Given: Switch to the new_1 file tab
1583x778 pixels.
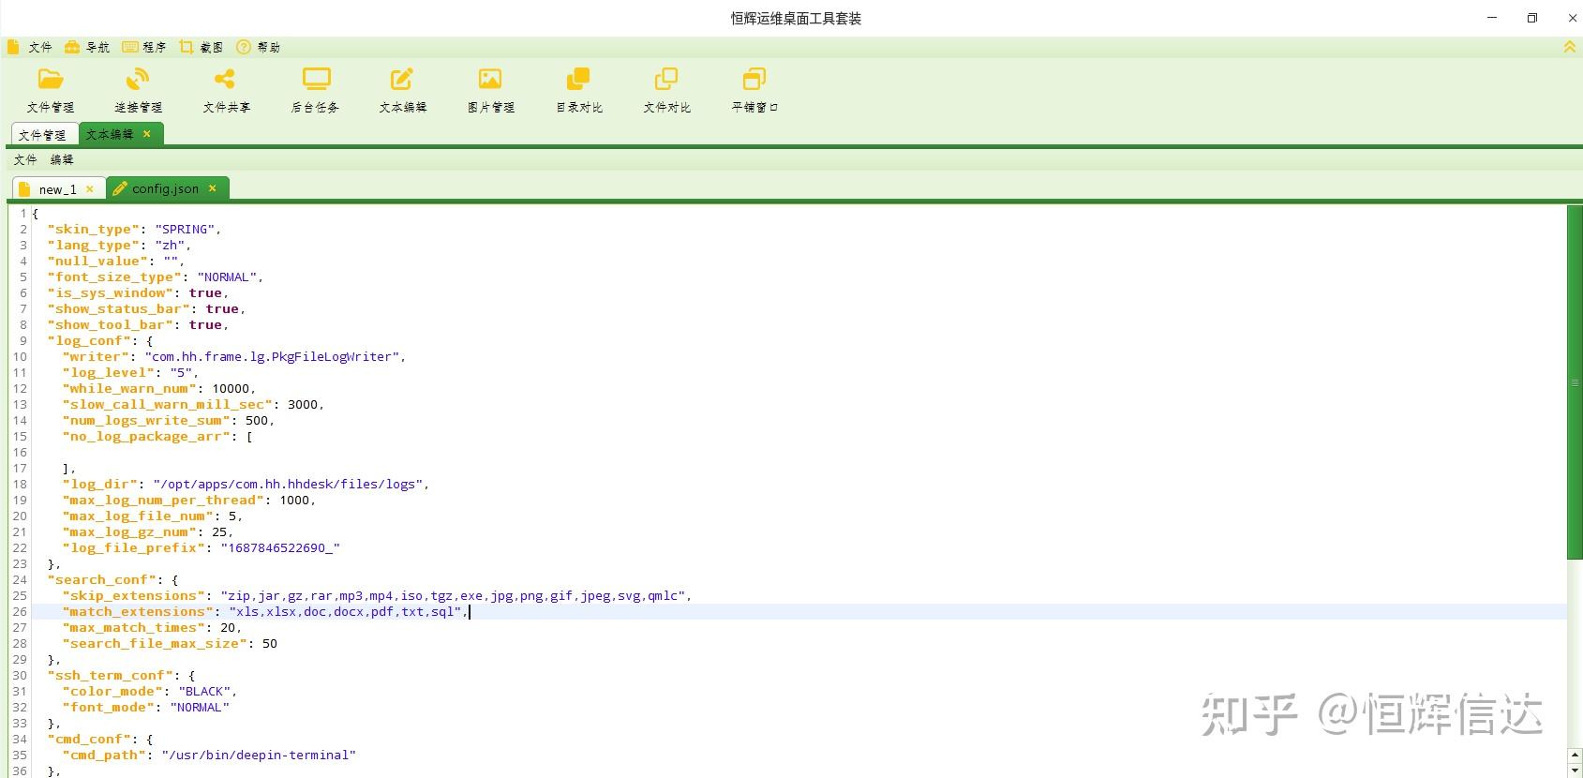Looking at the screenshot, I should 58,189.
